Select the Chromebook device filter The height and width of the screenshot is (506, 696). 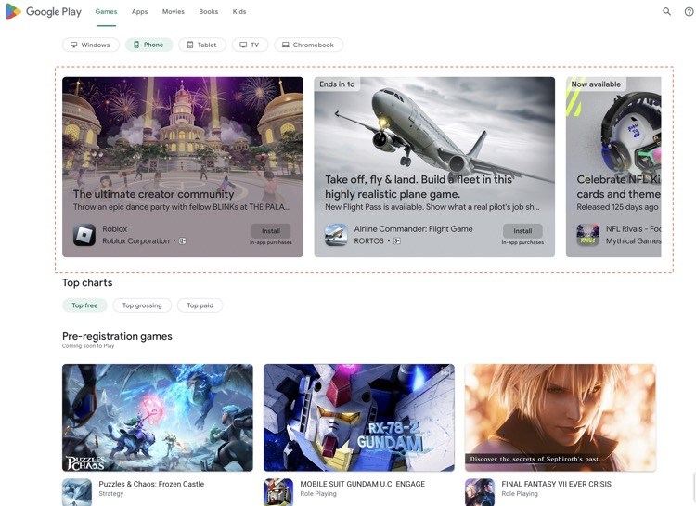pos(308,45)
